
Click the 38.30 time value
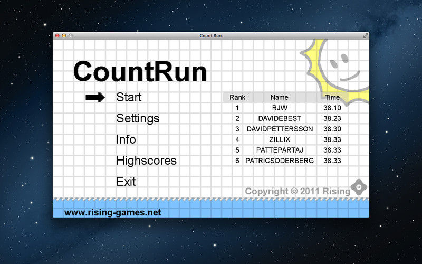tap(332, 129)
